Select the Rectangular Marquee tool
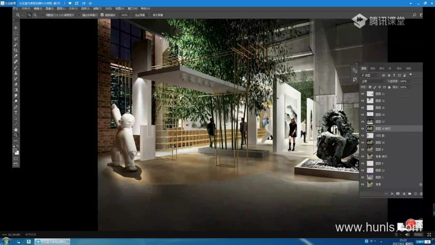The height and width of the screenshot is (245, 435). pyautogui.click(x=15, y=33)
